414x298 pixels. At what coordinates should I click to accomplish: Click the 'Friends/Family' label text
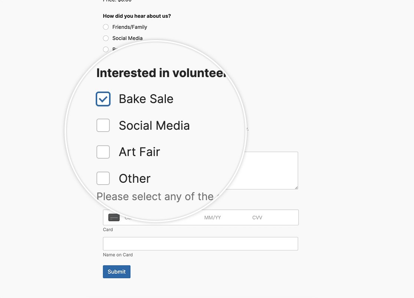point(129,27)
